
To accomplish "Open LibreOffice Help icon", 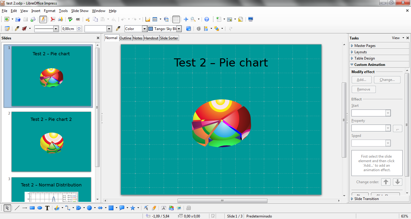I will 207,19.
